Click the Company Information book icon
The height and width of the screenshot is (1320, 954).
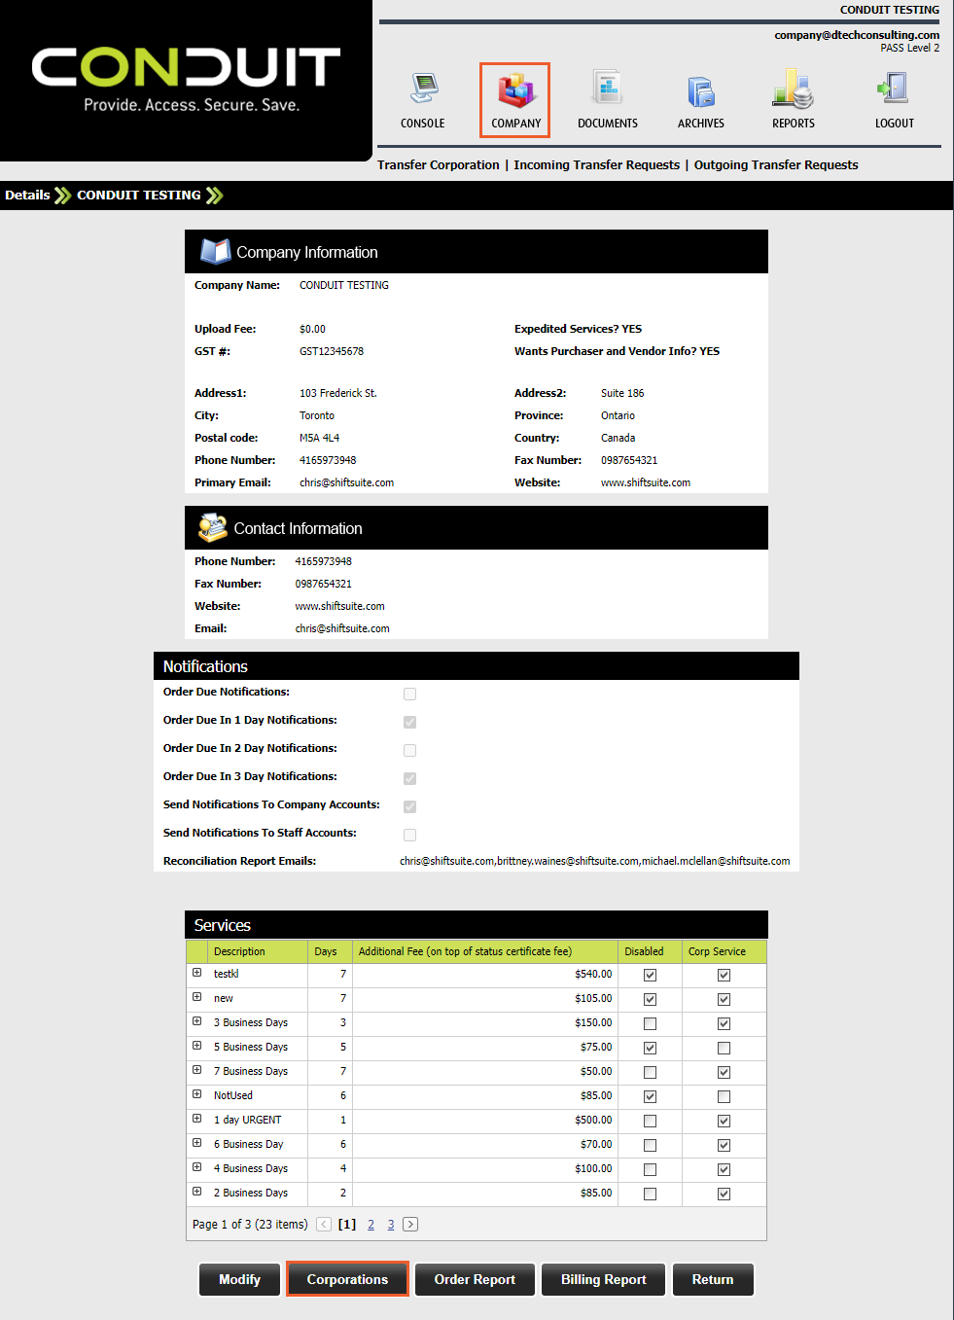215,251
